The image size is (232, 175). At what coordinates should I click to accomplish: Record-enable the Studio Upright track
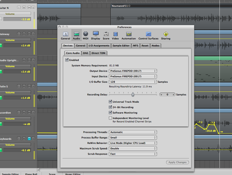click(24, 60)
